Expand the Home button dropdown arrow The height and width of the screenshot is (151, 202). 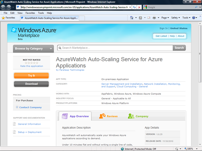[x=136, y=18]
